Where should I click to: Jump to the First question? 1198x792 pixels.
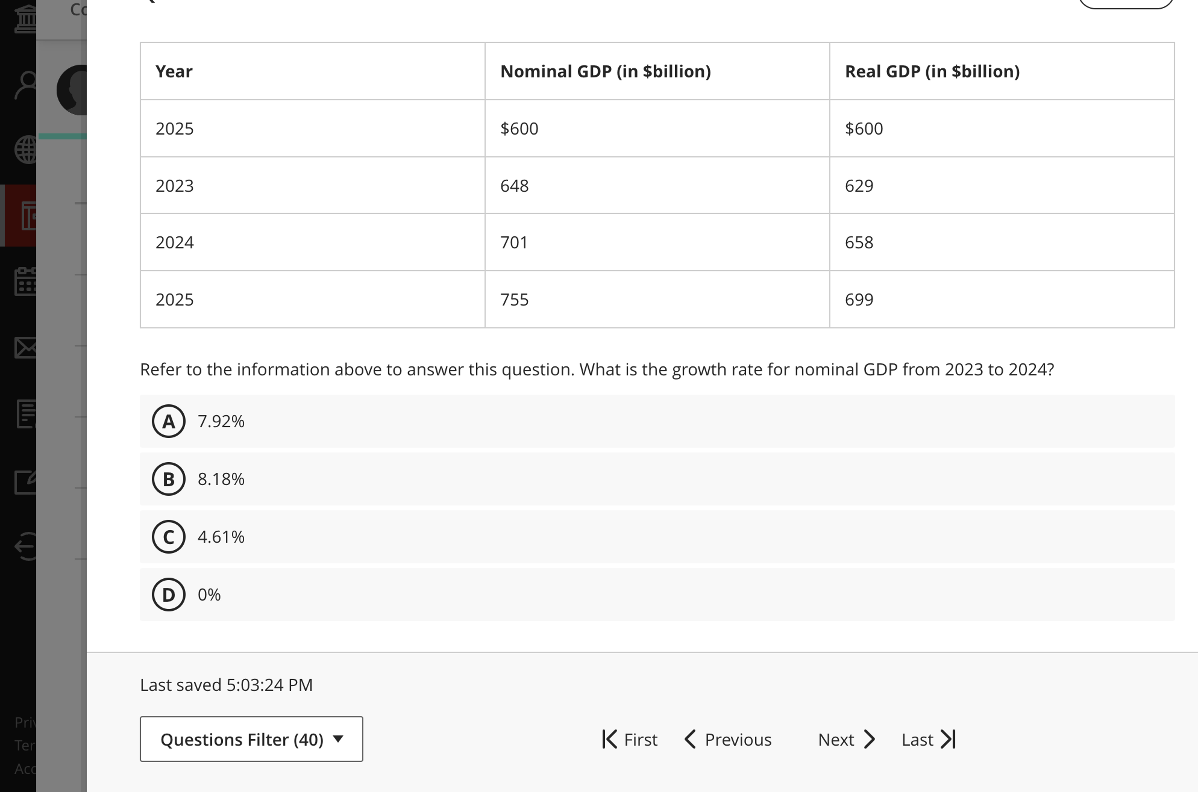[x=629, y=739]
